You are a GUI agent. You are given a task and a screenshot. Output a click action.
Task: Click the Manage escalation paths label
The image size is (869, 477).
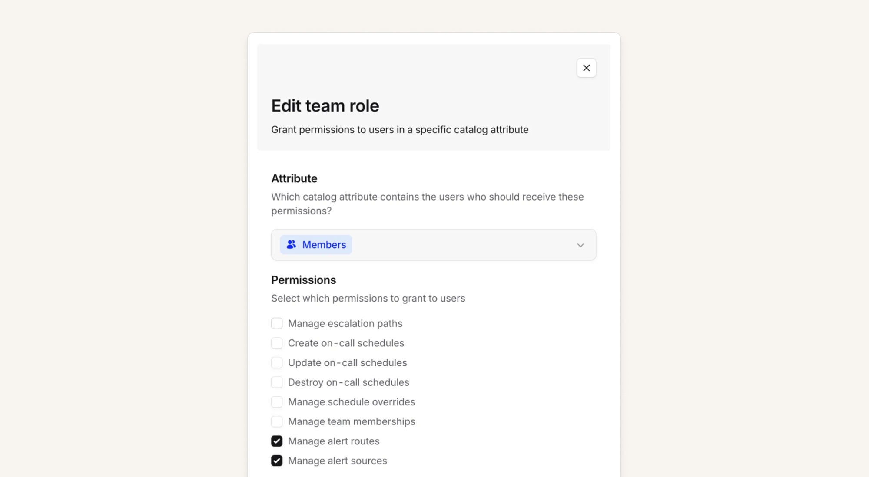[345, 323]
